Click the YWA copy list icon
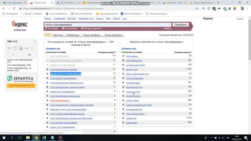Screen dimensions: 251x141 point(15,48)
